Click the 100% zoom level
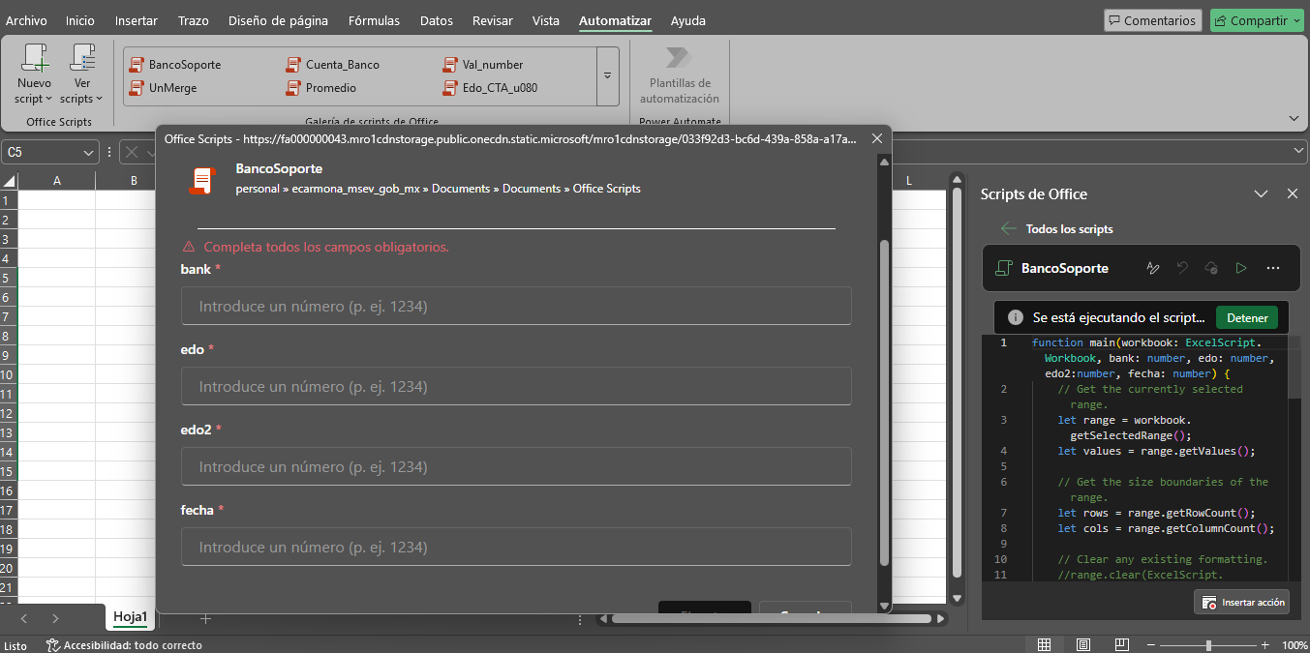The height and width of the screenshot is (653, 1310). 1295,645
